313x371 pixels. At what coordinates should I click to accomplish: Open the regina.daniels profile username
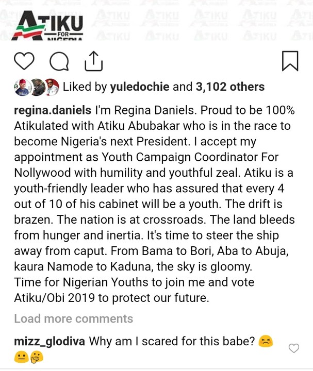coord(53,111)
